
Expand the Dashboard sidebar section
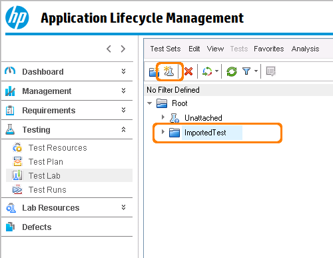coord(124,71)
